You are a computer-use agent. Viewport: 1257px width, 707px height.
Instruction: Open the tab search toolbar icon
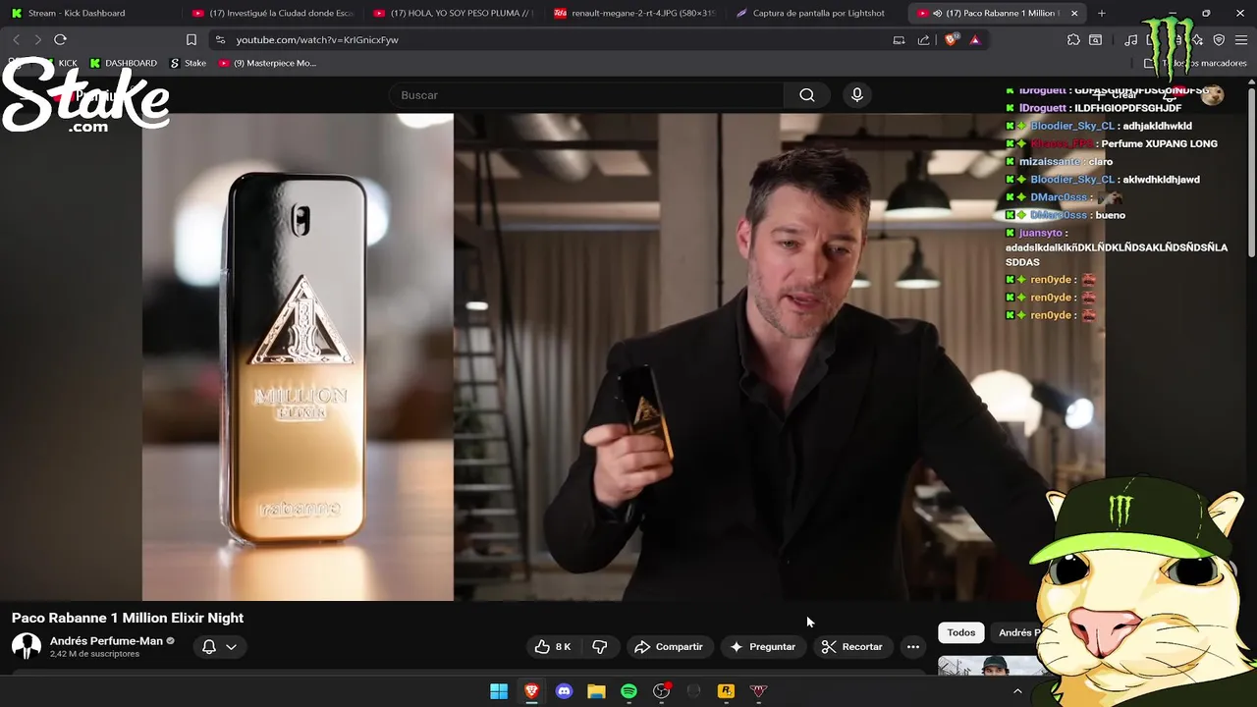click(1095, 40)
